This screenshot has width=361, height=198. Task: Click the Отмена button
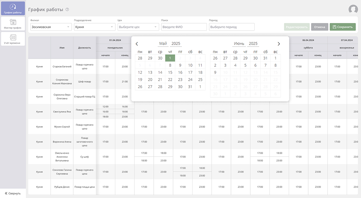(319, 27)
